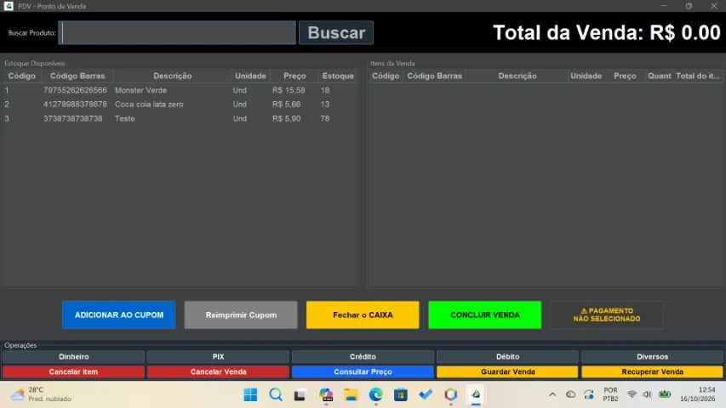The width and height of the screenshot is (726, 408).
Task: Click Descrição header in Itens da Venda
Action: (x=517, y=76)
